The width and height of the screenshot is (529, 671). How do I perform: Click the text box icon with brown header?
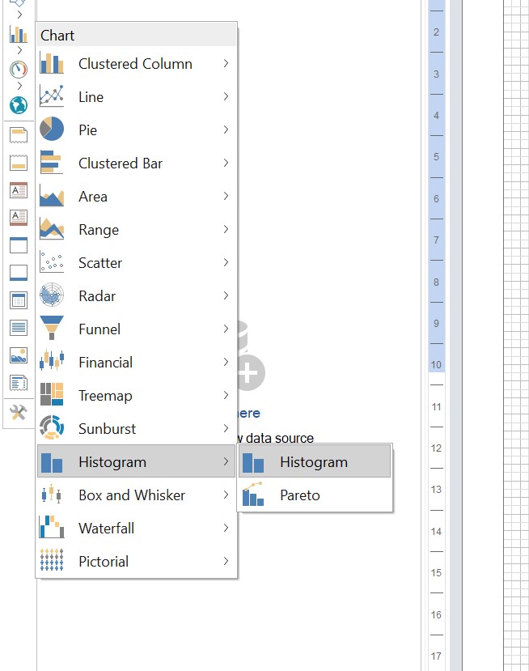pos(19,190)
